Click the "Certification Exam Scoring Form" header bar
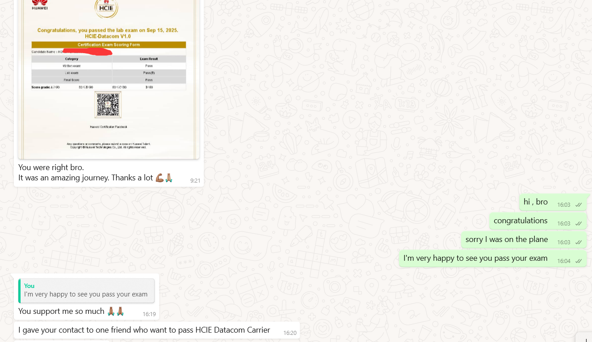592x342 pixels. tap(109, 45)
